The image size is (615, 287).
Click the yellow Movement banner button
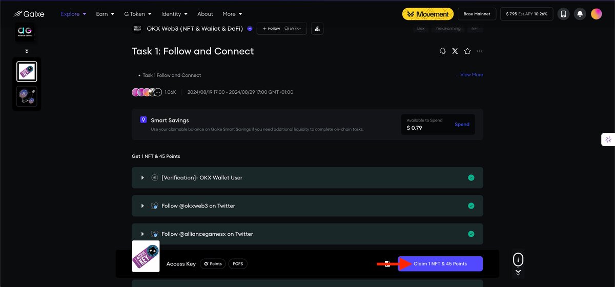428,14
